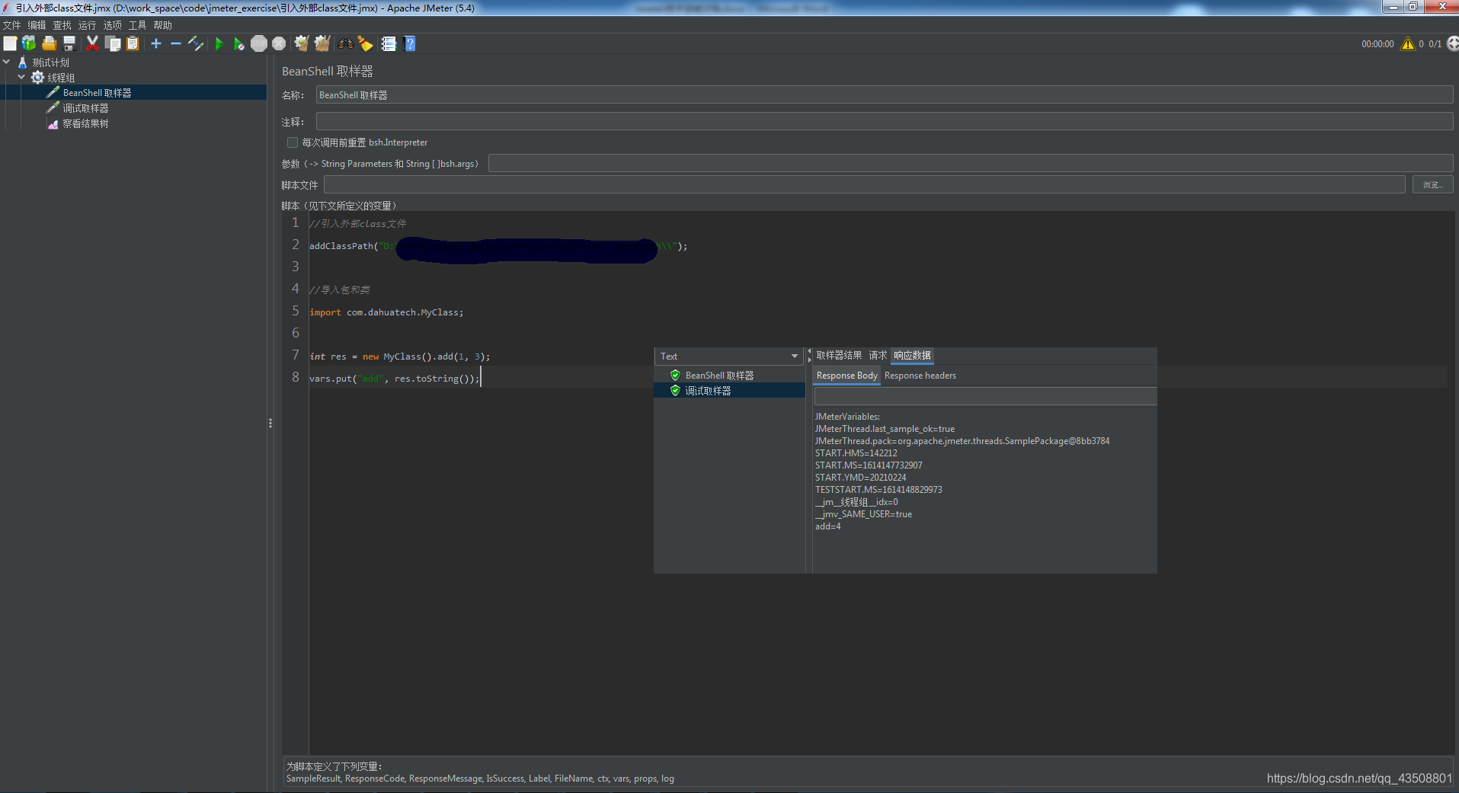
Task: Click result panel splitter collapse arrows
Action: [809, 356]
